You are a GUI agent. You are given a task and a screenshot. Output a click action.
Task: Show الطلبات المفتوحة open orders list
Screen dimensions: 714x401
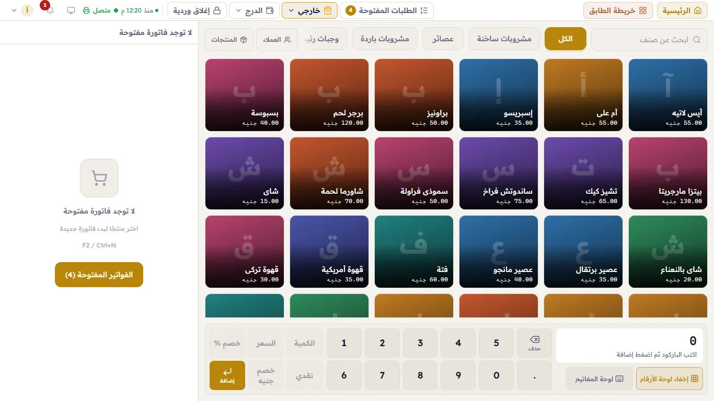tap(386, 10)
